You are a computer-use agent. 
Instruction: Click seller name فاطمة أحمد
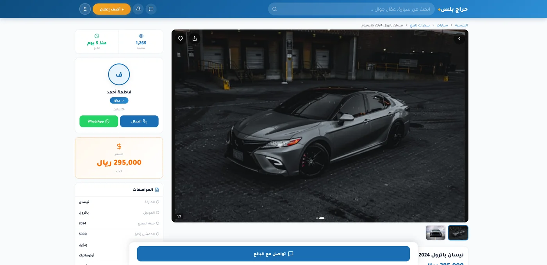click(119, 92)
